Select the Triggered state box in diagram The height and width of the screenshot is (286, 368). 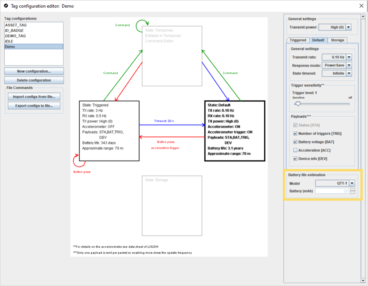[109, 131]
